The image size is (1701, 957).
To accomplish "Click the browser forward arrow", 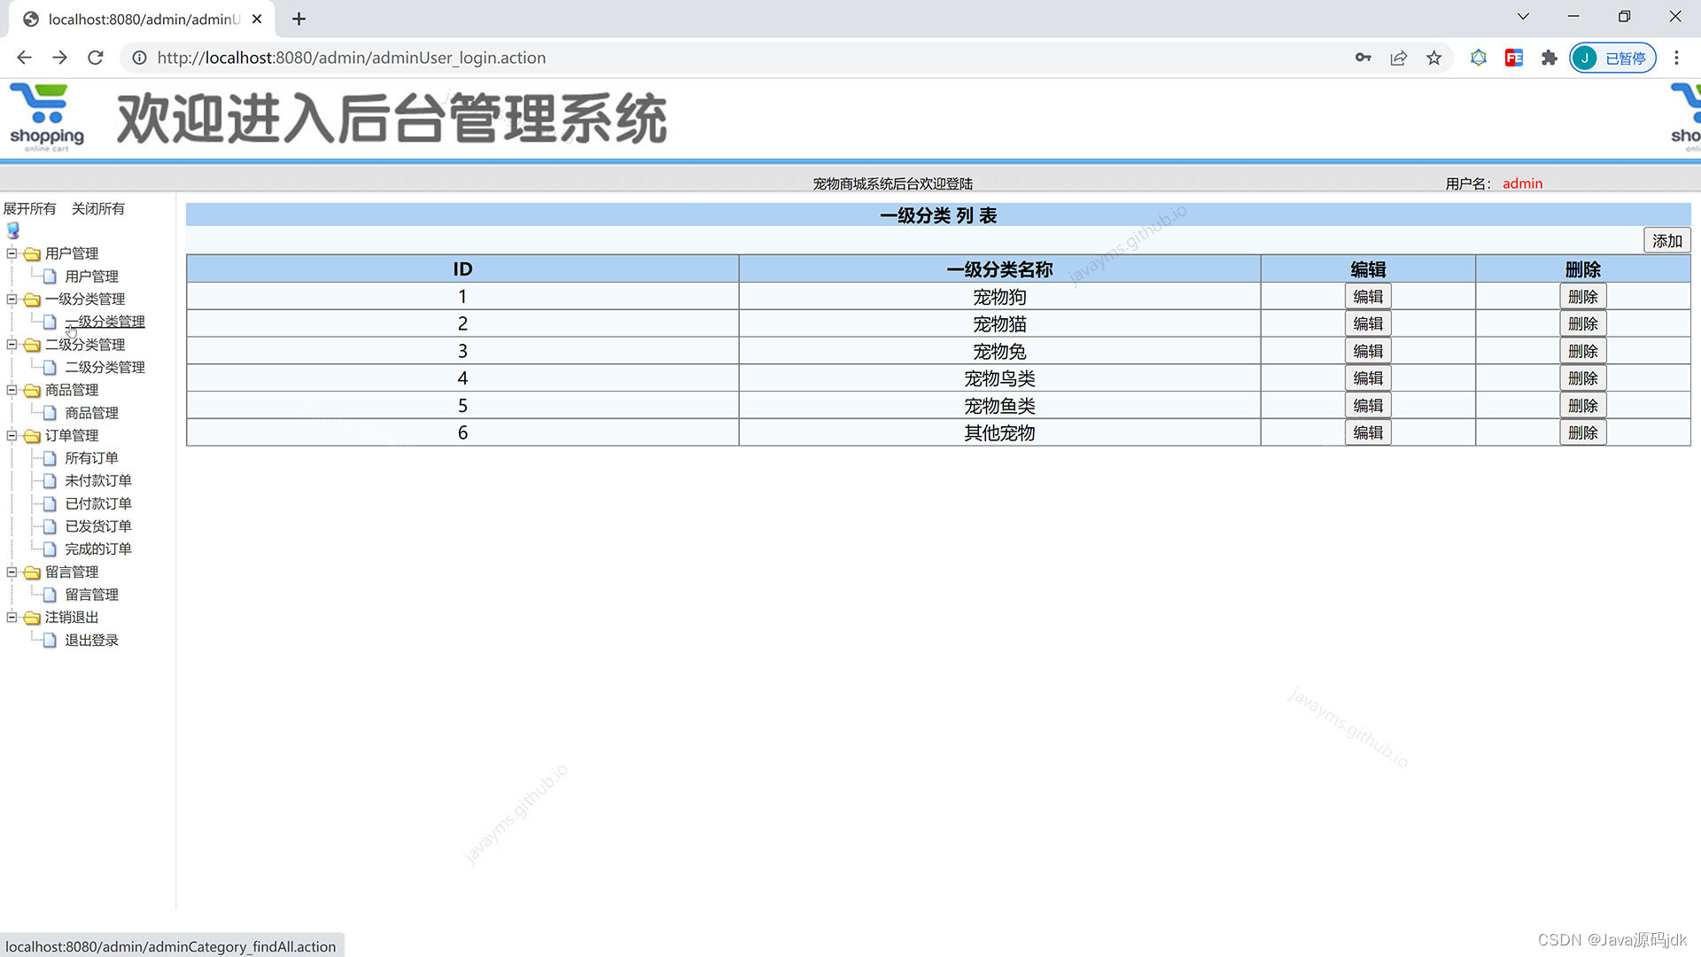I will pos(59,58).
